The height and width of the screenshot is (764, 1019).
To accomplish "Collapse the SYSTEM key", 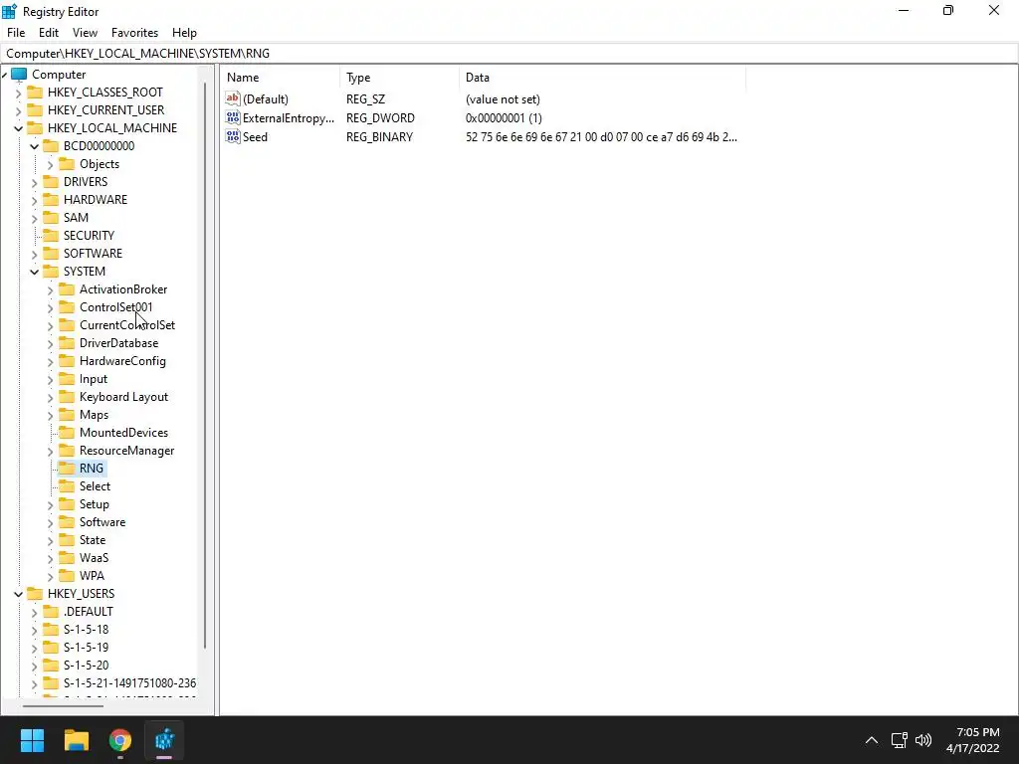I will point(35,272).
